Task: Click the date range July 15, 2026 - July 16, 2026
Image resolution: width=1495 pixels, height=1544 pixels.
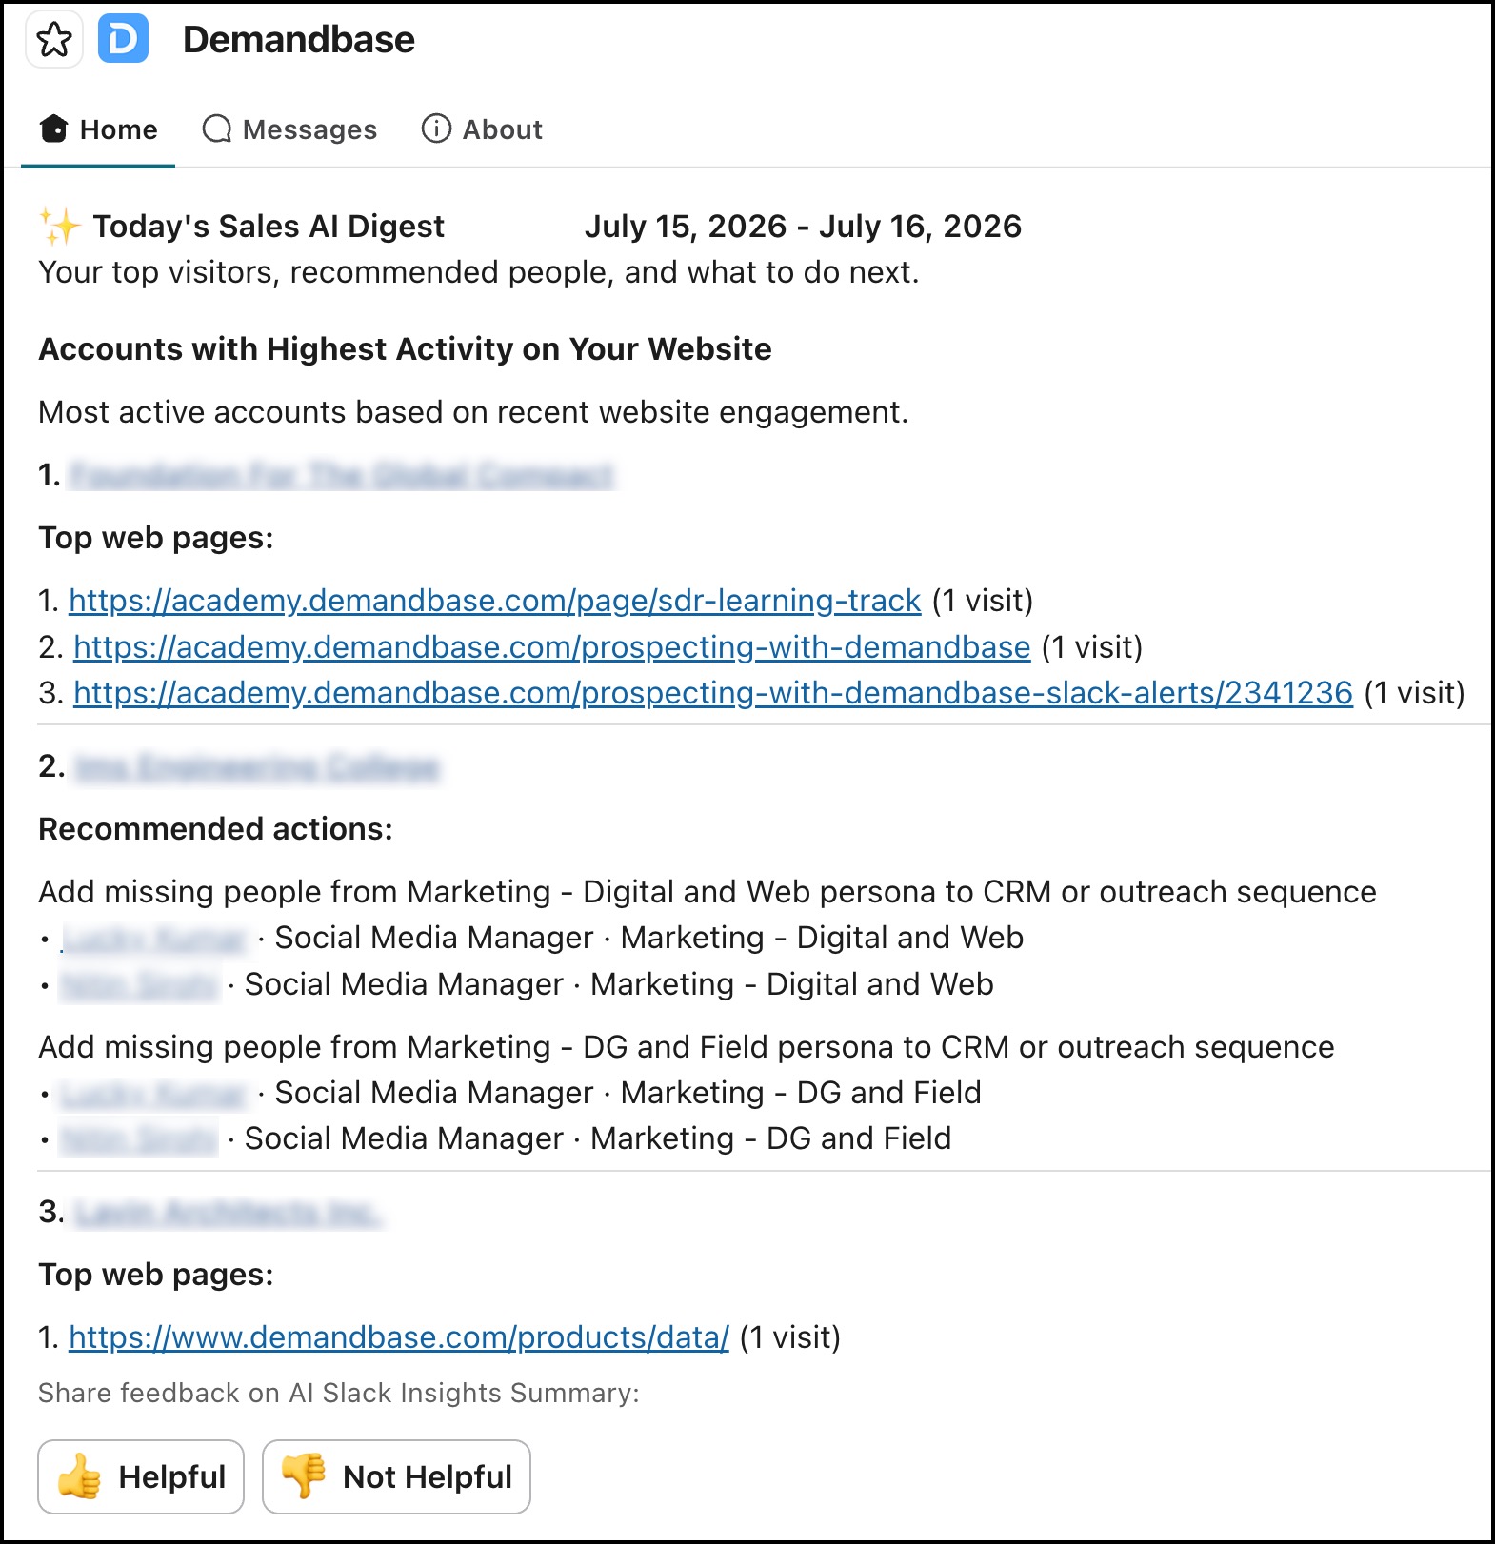Action: (803, 227)
